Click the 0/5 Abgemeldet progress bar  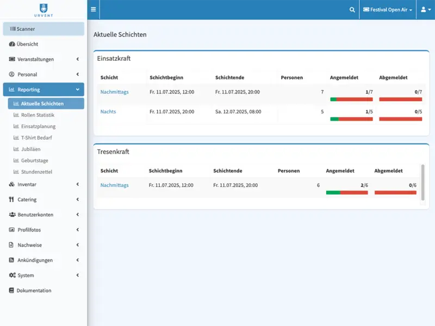pos(401,119)
